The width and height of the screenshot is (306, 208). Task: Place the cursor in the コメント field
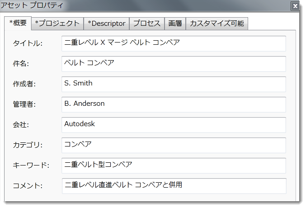(x=174, y=186)
